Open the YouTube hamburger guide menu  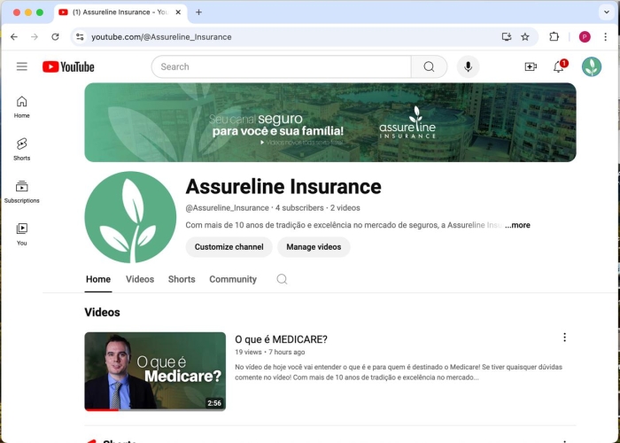(x=21, y=66)
